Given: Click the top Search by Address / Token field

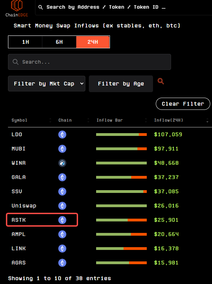Looking at the screenshot, I should point(124,7).
